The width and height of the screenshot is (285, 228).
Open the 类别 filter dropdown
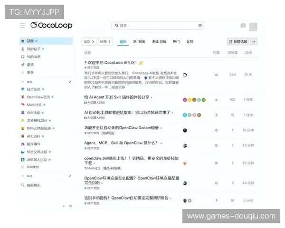tap(89, 42)
